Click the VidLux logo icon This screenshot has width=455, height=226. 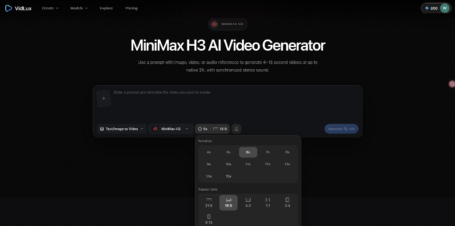point(9,8)
